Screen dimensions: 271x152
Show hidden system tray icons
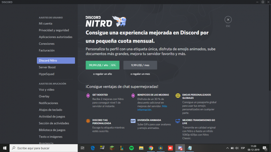click(228, 148)
